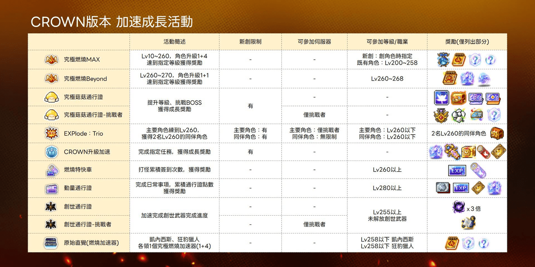
Task: Click the 究極燃燒MAX flame icon
Action: (51, 60)
